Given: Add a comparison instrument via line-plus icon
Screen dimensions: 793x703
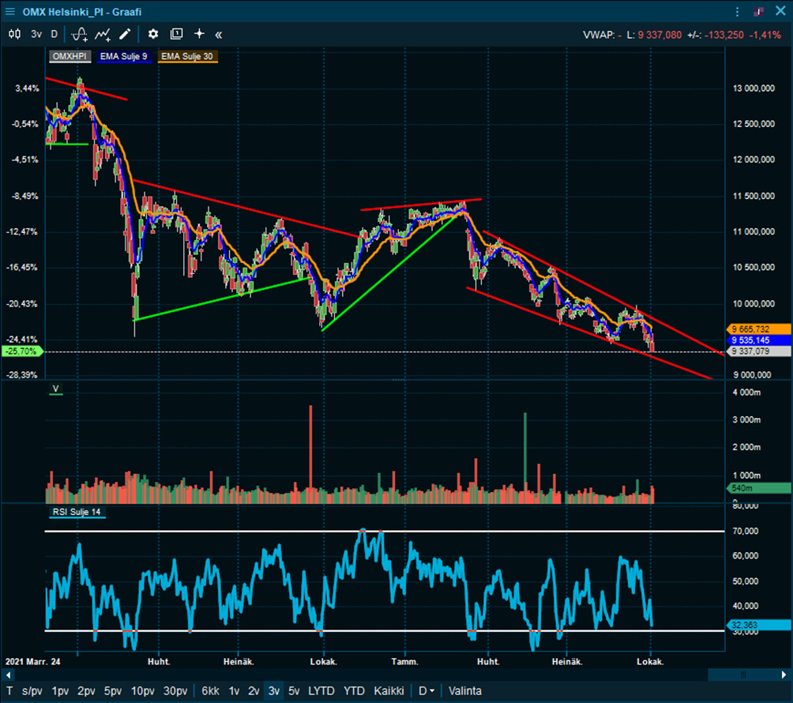Looking at the screenshot, I should click(x=103, y=35).
